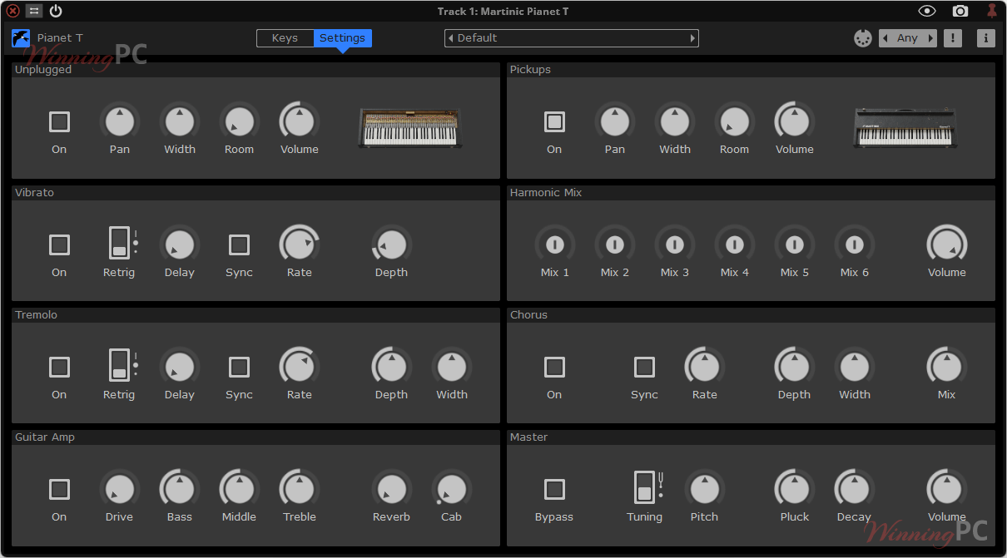This screenshot has width=1007, height=558.
Task: Select next preset with right arrow
Action: [x=692, y=38]
